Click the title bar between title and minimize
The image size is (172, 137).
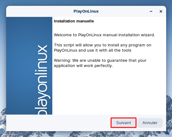click(123, 11)
